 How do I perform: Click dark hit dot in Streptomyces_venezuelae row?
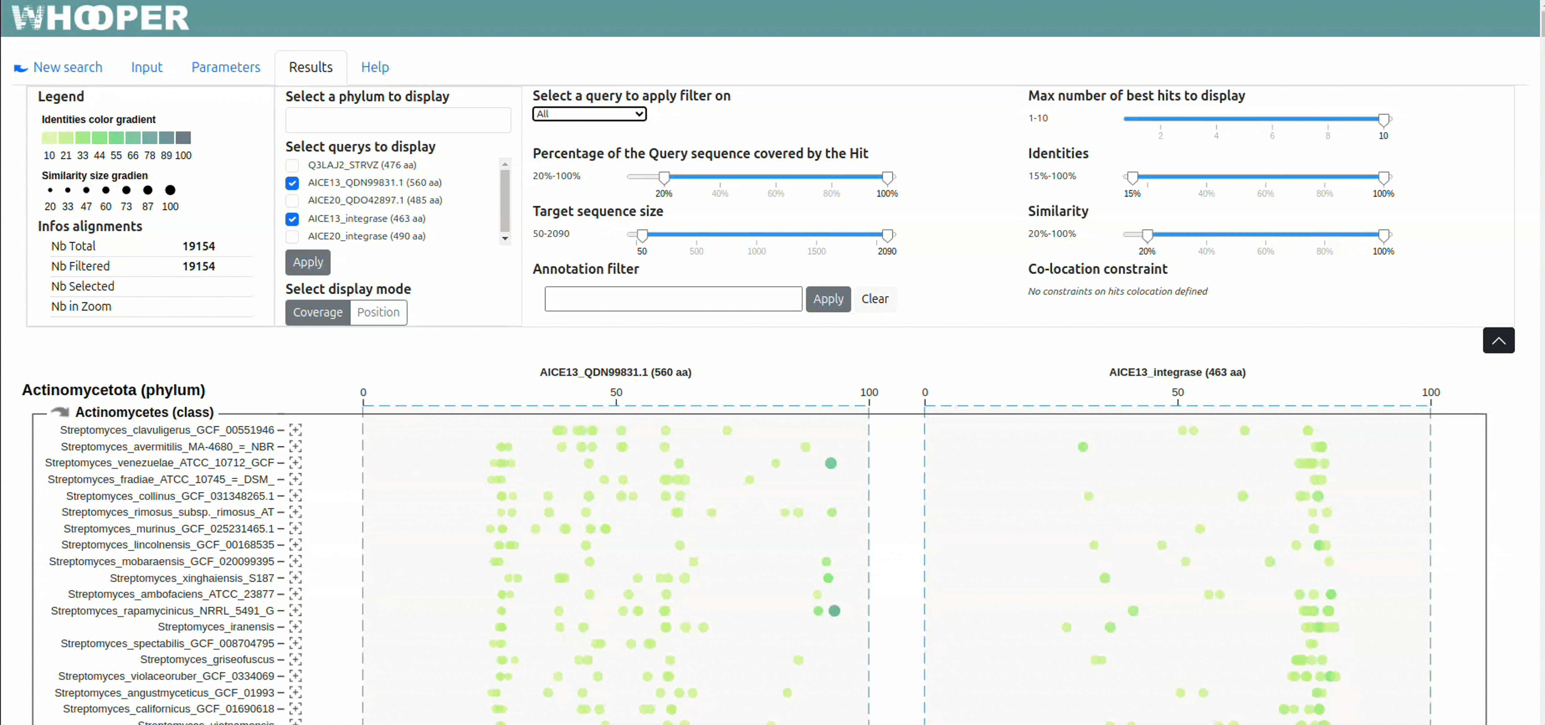point(831,463)
